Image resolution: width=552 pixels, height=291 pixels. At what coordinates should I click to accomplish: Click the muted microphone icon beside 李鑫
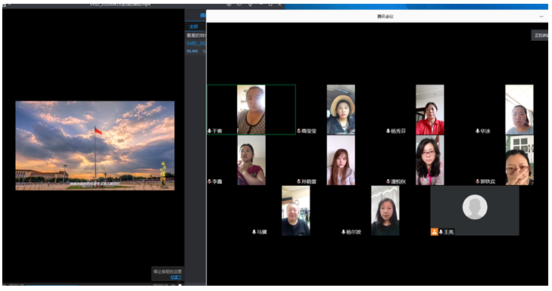210,181
